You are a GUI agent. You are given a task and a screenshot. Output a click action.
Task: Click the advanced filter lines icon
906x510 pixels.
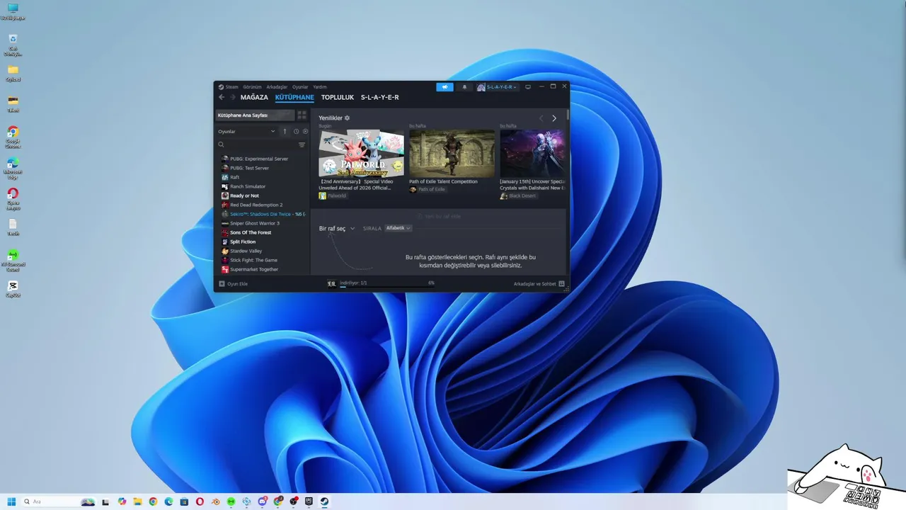302,144
